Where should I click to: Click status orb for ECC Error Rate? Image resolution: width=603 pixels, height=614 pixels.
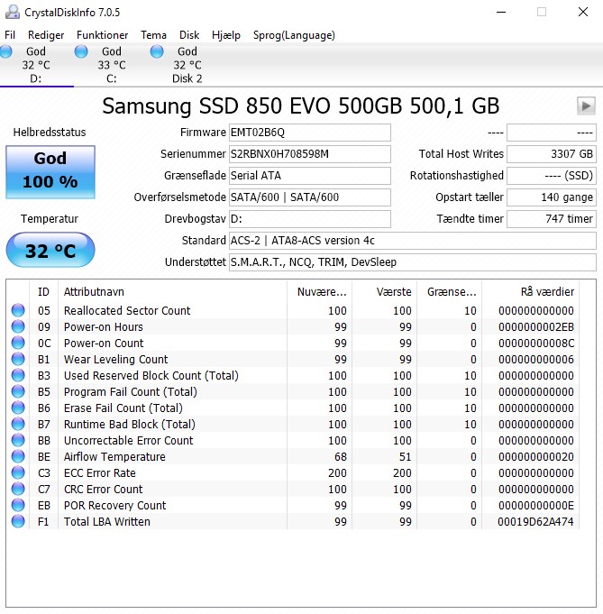pos(18,473)
